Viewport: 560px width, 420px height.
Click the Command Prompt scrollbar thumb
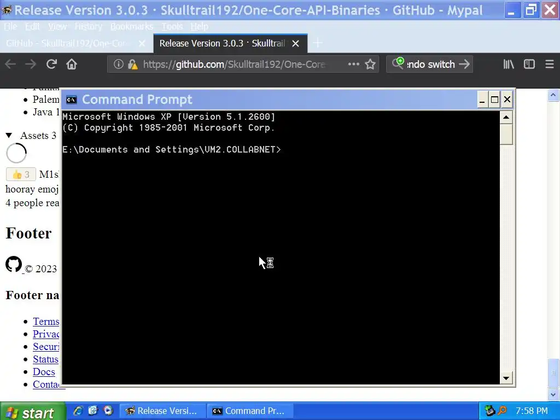(x=506, y=135)
